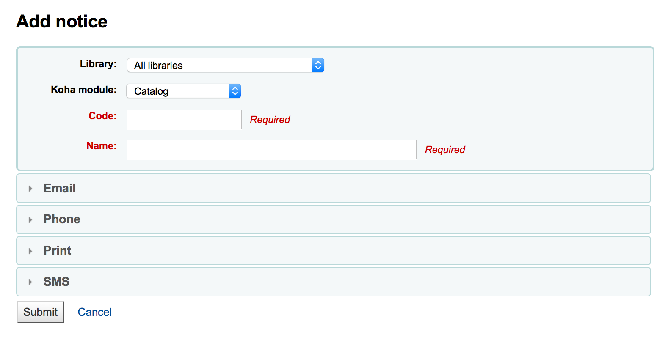The height and width of the screenshot is (340, 668).
Task: Click the triangle icon beside Phone
Action: coord(30,220)
